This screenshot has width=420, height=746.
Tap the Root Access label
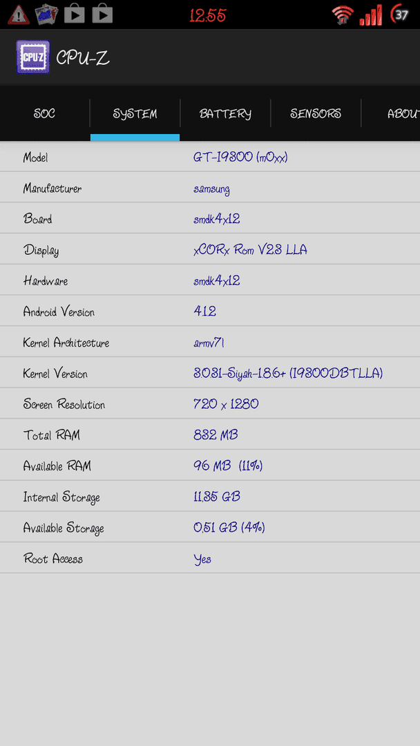click(x=52, y=559)
